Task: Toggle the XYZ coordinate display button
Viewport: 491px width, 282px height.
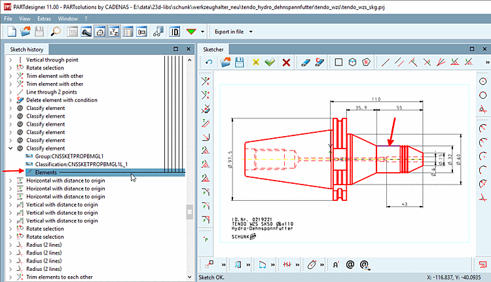Action: (x=115, y=31)
